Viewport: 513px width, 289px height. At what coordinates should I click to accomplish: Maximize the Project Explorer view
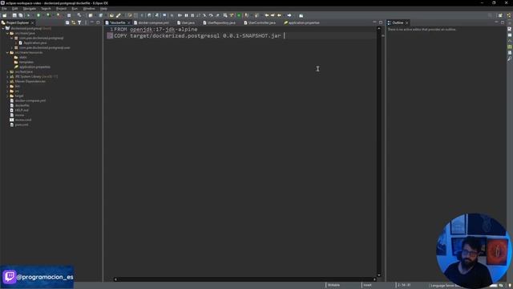pos(98,22)
